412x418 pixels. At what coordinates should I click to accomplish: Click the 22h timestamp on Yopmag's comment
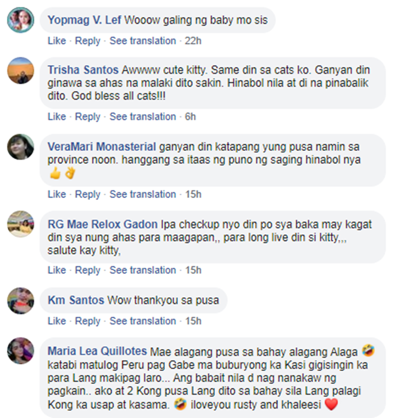193,41
